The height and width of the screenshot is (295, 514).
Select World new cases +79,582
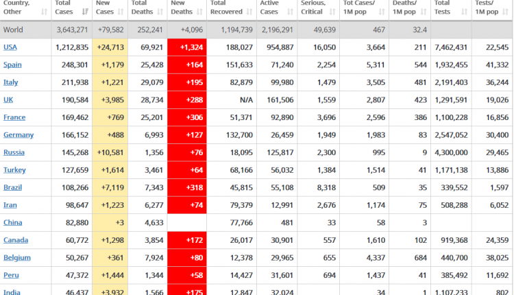(x=111, y=30)
